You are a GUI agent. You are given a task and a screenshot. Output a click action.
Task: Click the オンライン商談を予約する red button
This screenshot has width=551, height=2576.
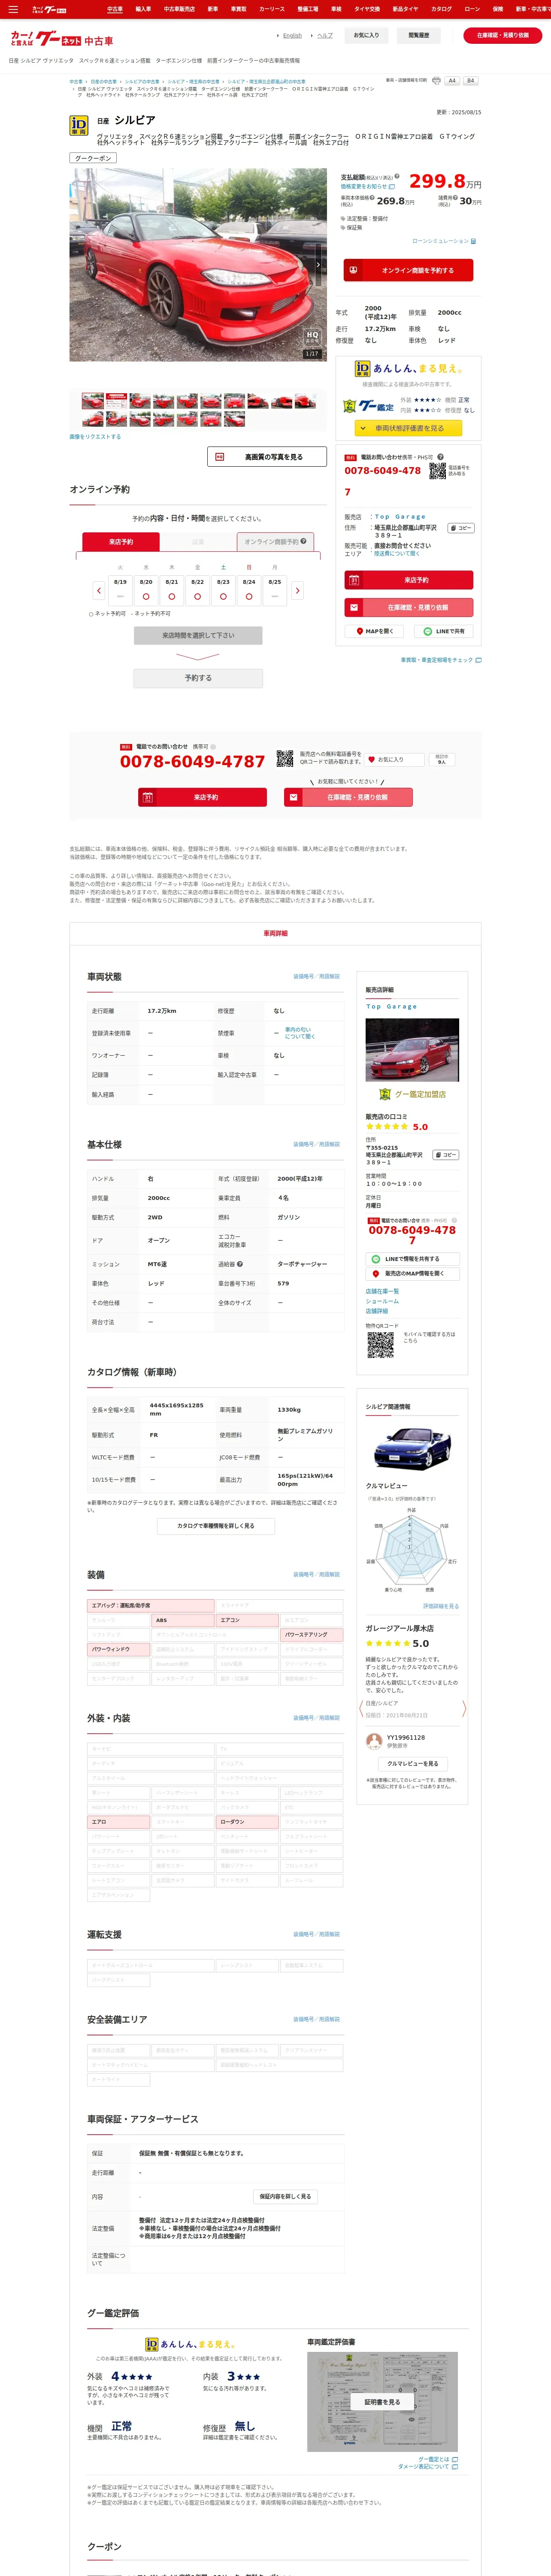[x=409, y=270]
